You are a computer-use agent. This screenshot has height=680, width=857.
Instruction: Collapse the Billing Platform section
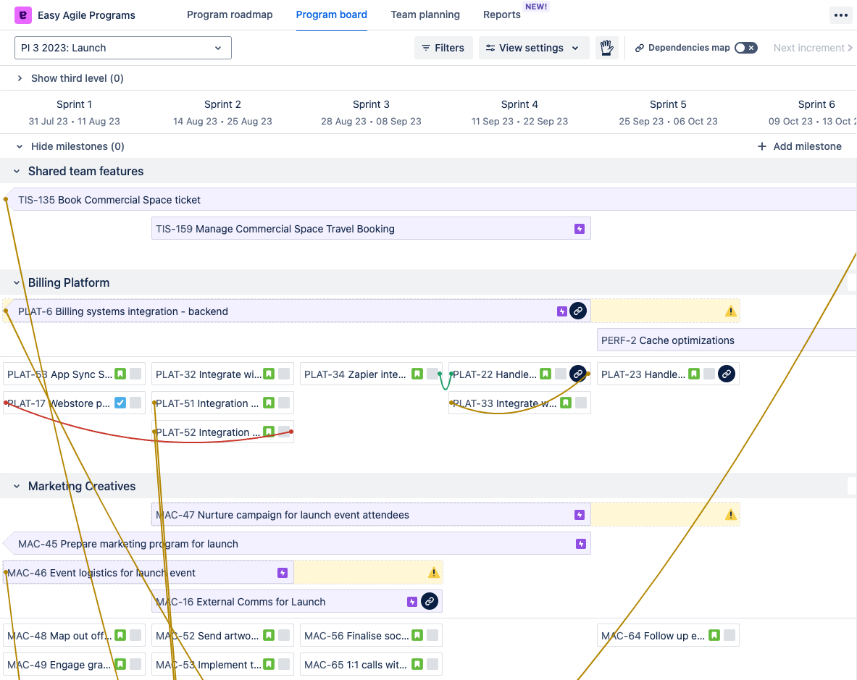tap(17, 282)
